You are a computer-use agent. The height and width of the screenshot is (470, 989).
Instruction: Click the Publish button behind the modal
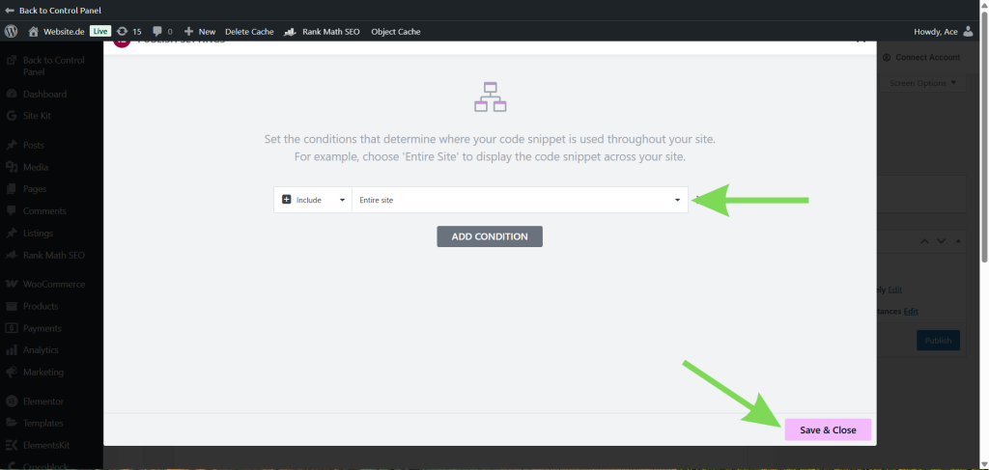pos(938,341)
